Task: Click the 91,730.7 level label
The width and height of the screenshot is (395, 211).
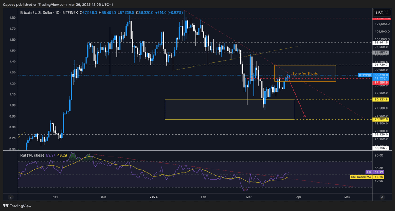Action: point(381,65)
